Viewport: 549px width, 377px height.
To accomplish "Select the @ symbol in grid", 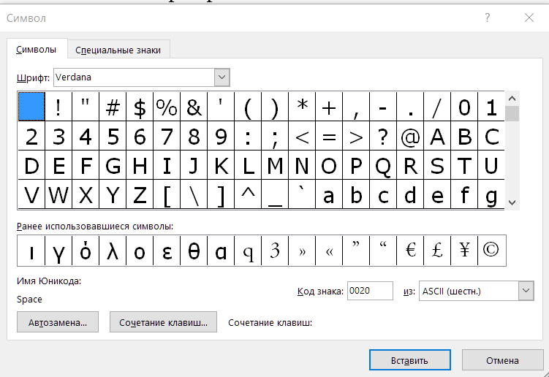I will pos(410,136).
